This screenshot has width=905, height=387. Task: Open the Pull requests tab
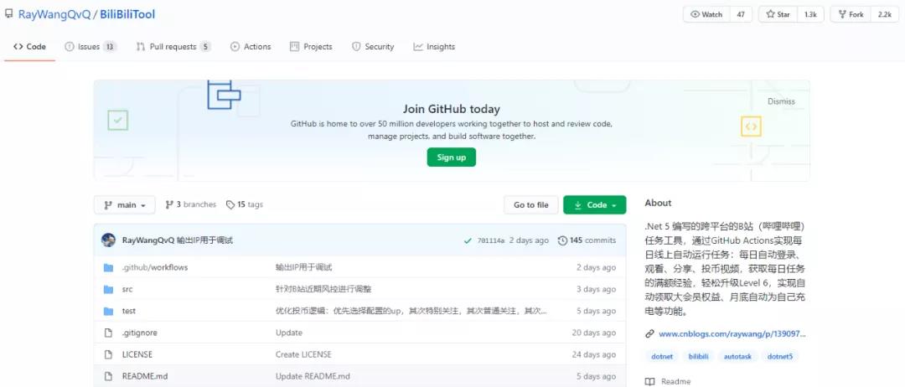173,47
